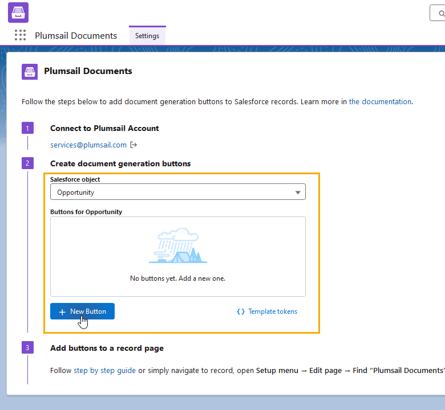Click the rainy camp empty-state illustration
The width and height of the screenshot is (445, 410).
click(178, 245)
